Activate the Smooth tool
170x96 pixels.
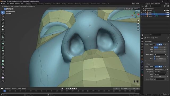[3, 67]
